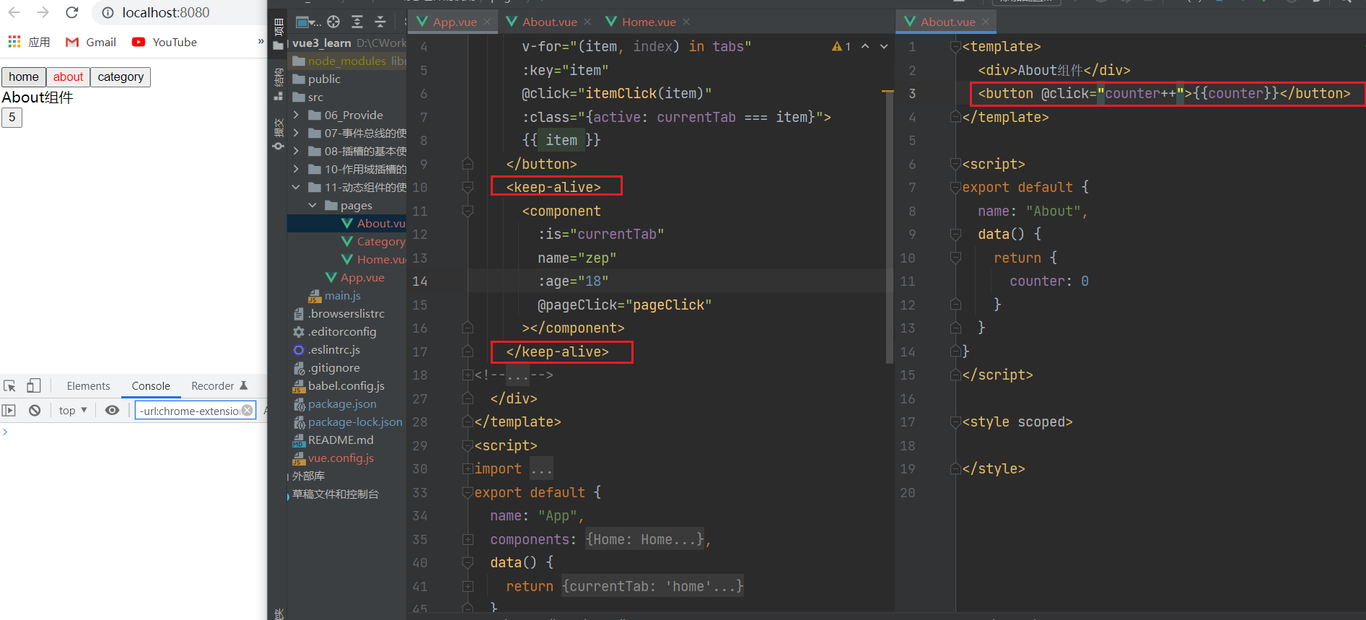Click the category tab button on page

tap(121, 77)
